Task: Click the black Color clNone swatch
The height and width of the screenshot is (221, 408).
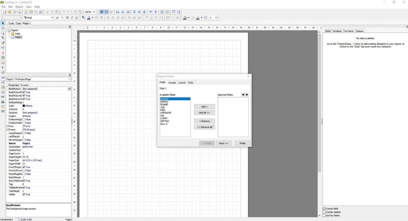Action: [24, 106]
